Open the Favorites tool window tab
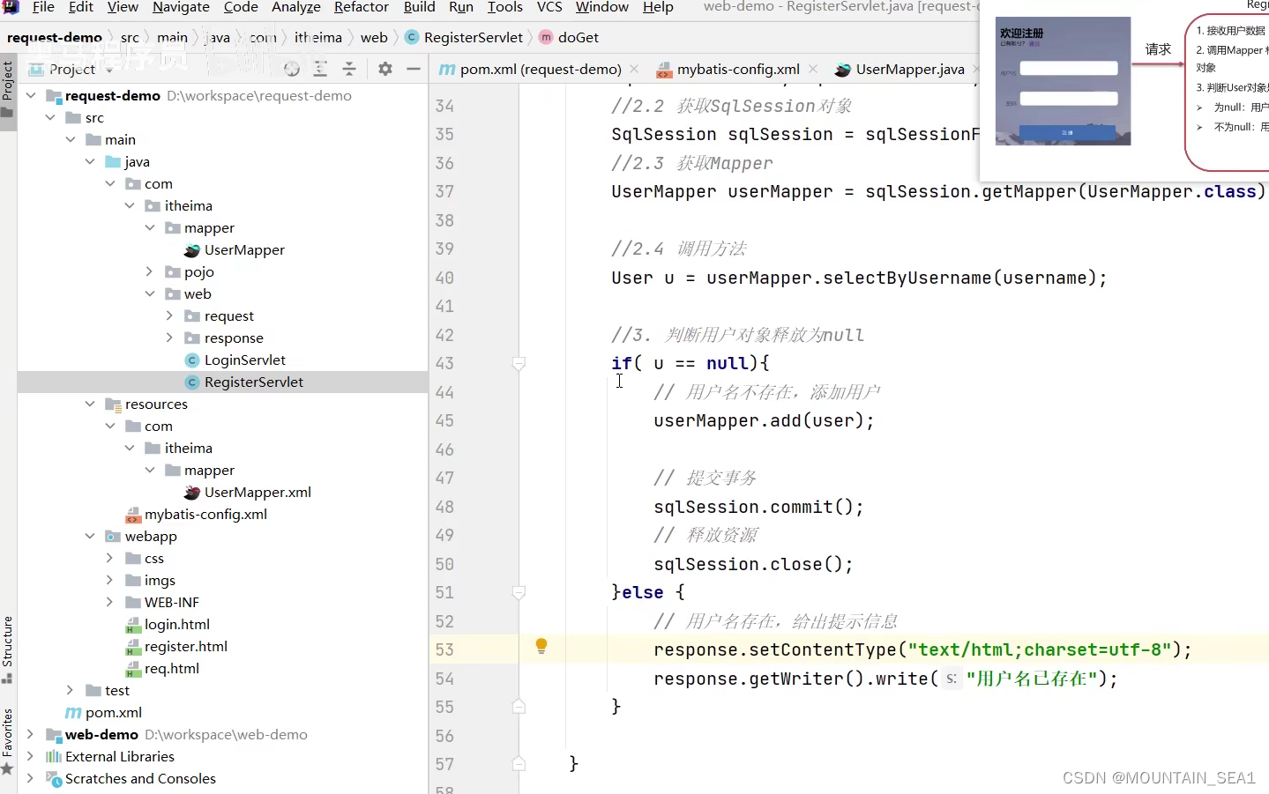 click(x=9, y=734)
